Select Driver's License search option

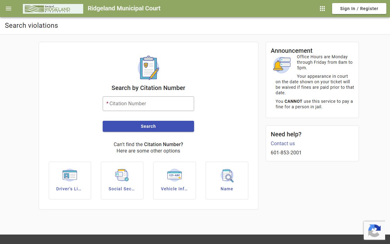click(70, 181)
